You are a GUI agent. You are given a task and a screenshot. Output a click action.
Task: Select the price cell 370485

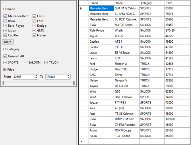click(178, 30)
